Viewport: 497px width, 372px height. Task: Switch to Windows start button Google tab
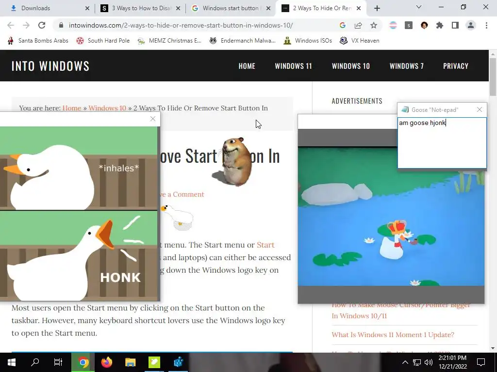[231, 8]
